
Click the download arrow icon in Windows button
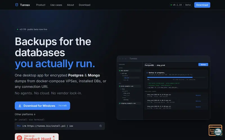pos(20,106)
